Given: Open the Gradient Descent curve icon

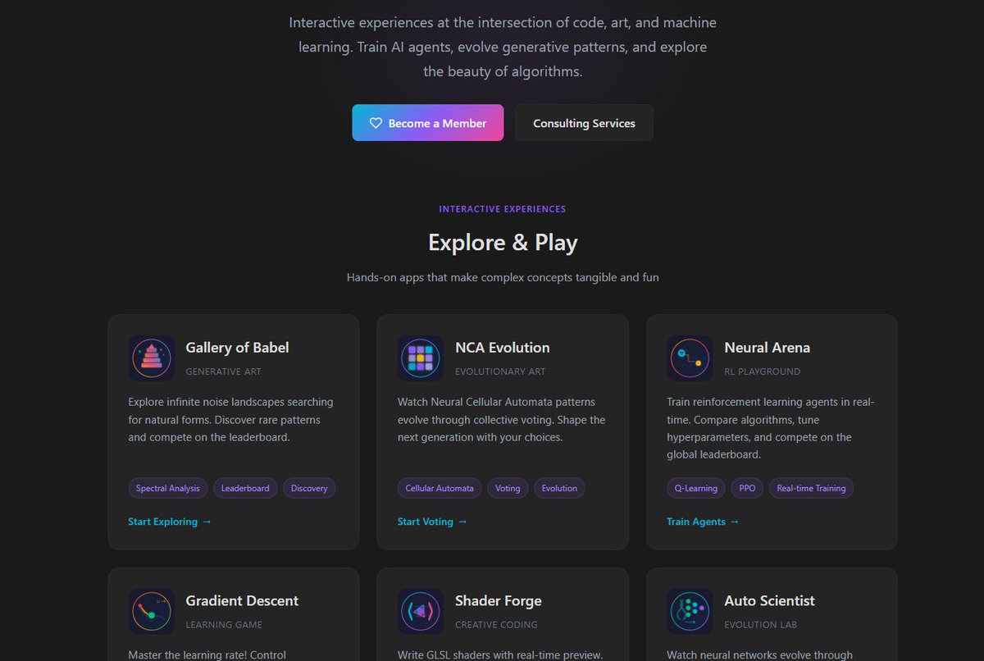Looking at the screenshot, I should coord(152,611).
